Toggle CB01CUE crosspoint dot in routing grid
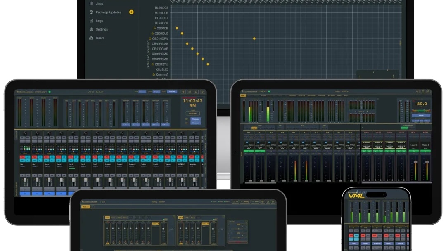Image resolution: width=446 pixels, height=251 pixels. [182, 33]
